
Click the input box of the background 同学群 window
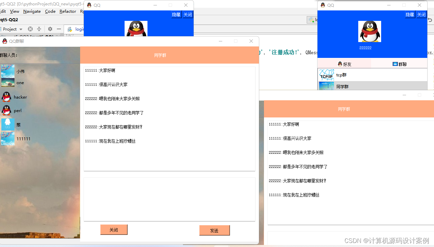tap(350, 238)
